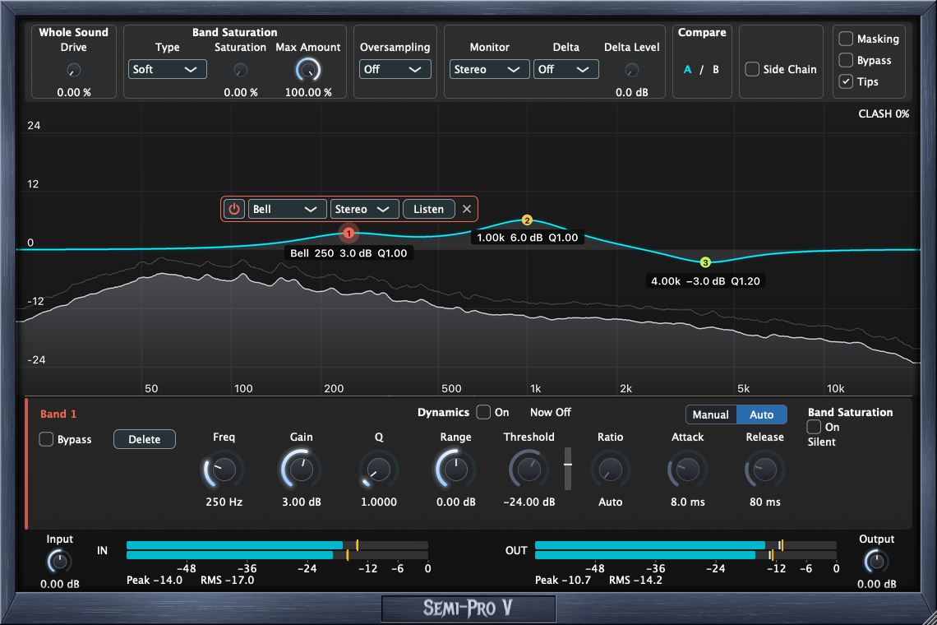
Task: Switch to compare state B
Action: coord(715,69)
